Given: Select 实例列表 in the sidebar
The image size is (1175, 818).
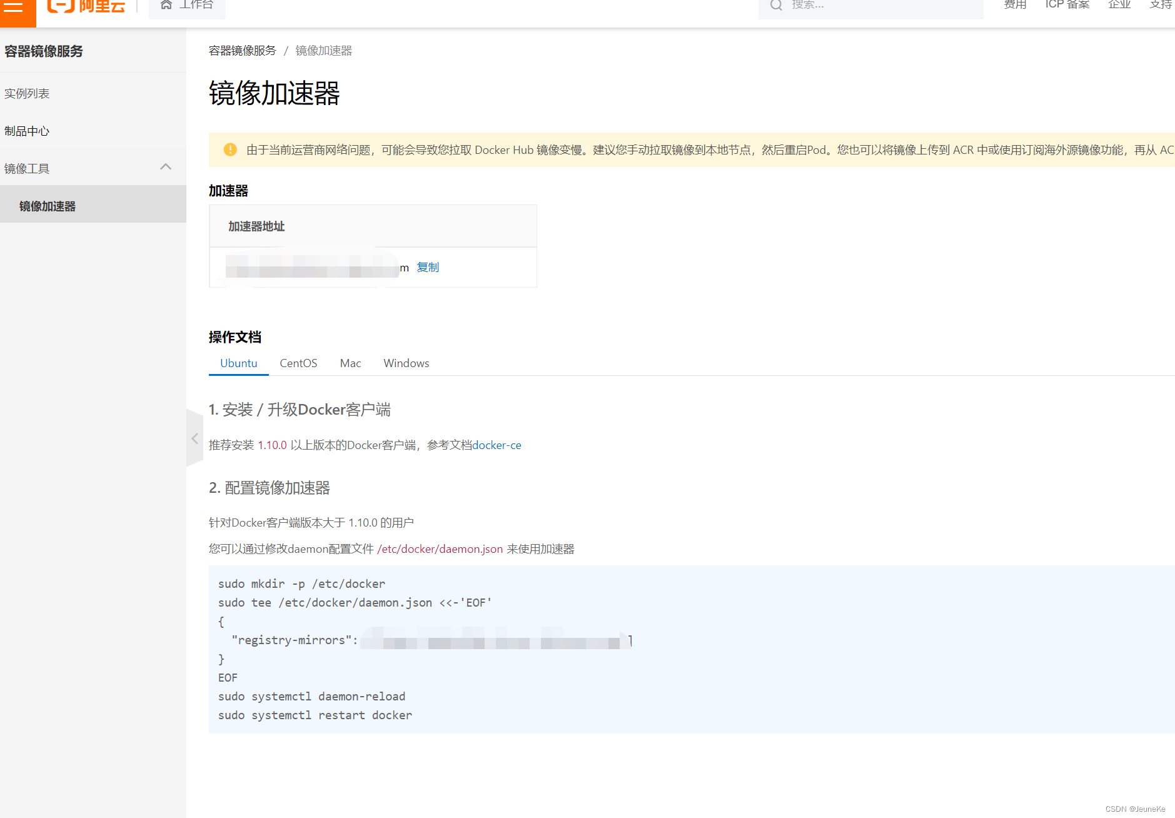Looking at the screenshot, I should (x=27, y=94).
